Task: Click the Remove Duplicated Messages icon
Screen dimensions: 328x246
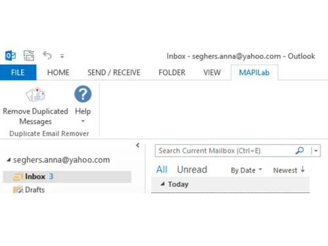Action: [35, 94]
